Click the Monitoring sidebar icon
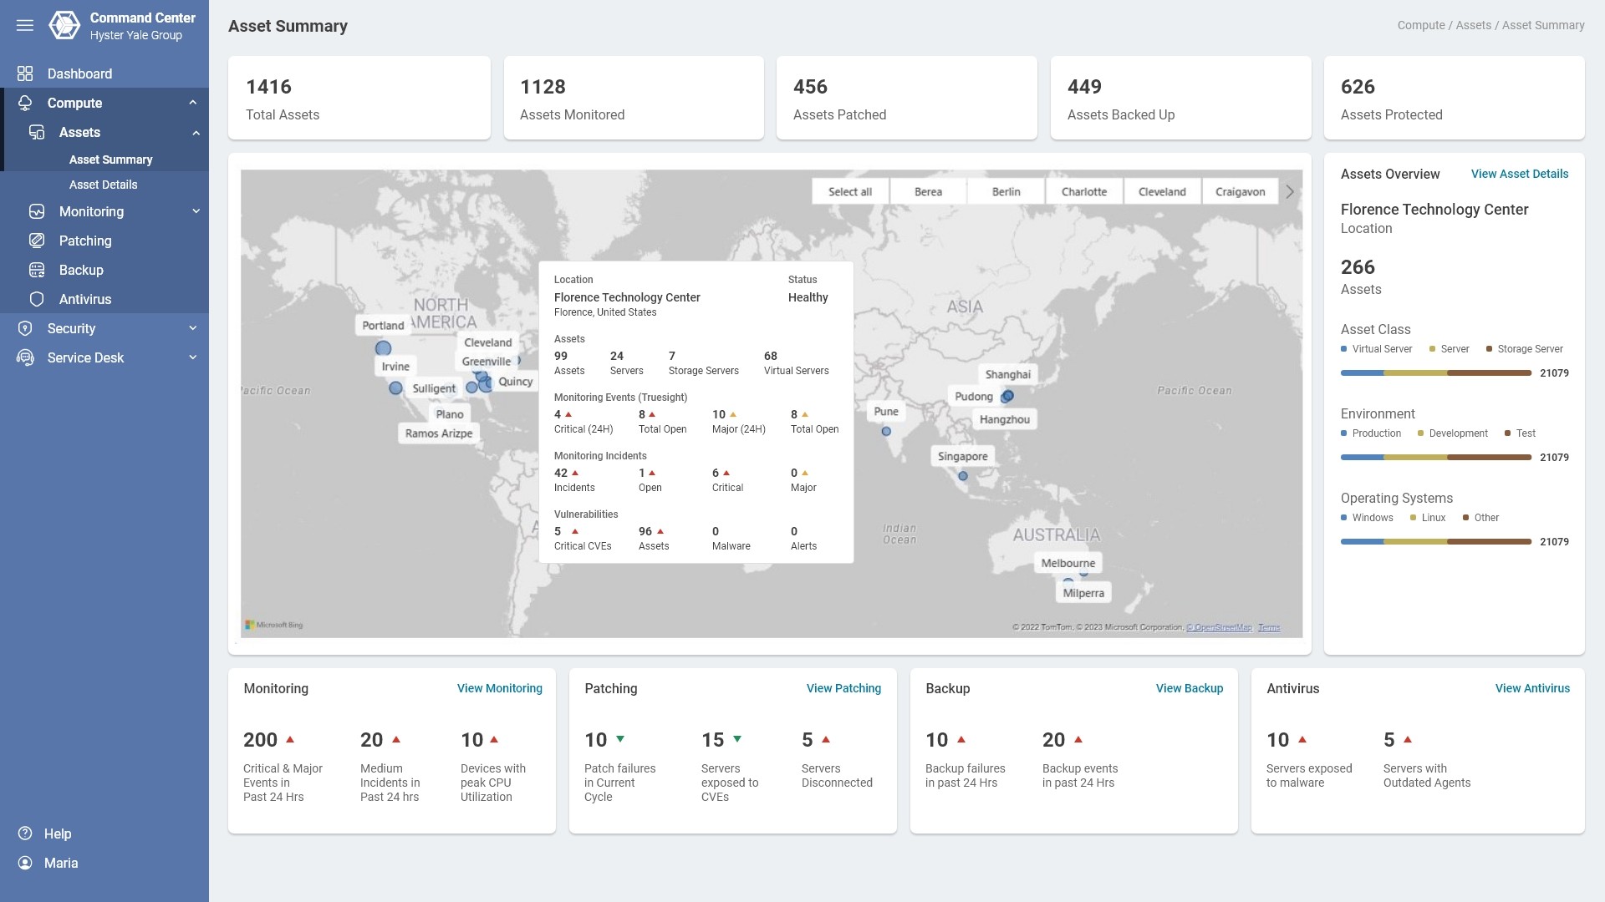 37,212
